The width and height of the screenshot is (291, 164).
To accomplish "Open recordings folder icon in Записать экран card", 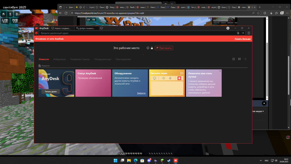I will click(x=182, y=73).
